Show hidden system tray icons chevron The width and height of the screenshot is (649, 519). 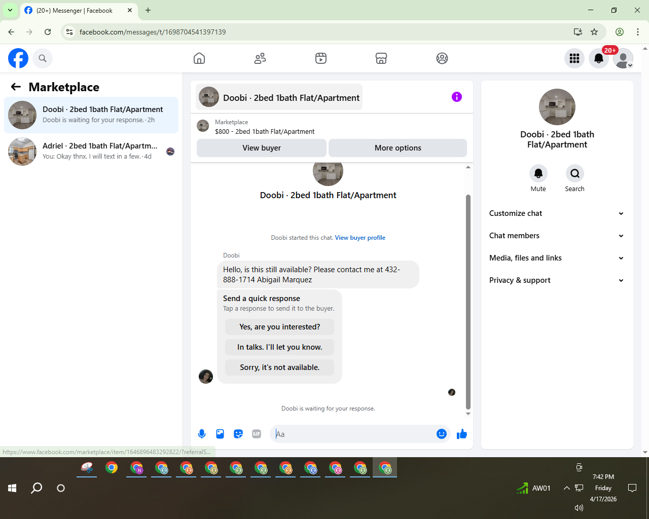click(567, 488)
